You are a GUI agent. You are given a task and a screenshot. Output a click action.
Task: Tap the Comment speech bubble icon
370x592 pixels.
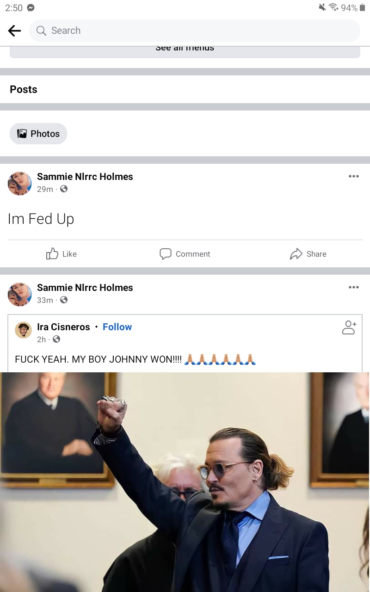point(165,253)
